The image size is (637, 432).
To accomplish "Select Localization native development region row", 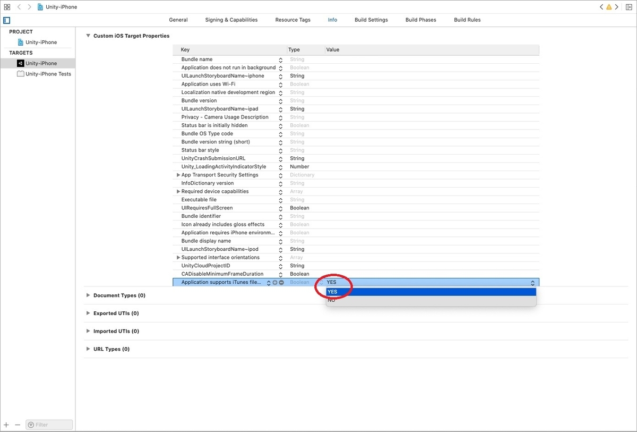I will [x=356, y=92].
